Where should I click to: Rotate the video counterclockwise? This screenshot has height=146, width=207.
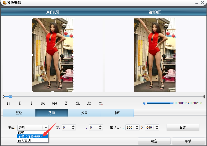[89, 103]
